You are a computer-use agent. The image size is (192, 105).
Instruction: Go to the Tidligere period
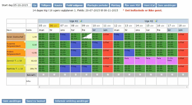coord(46,5)
